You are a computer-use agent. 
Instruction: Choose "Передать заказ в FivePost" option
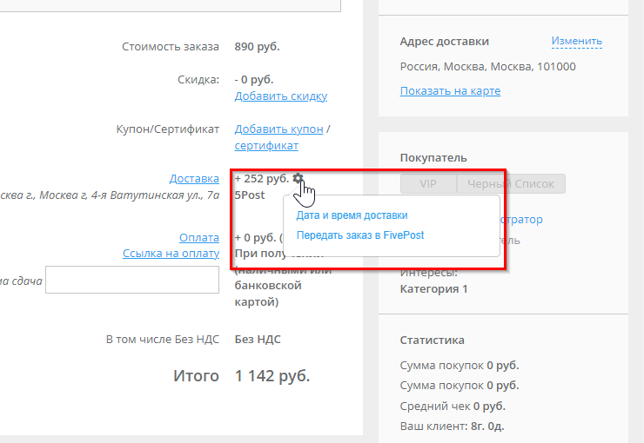pyautogui.click(x=360, y=235)
